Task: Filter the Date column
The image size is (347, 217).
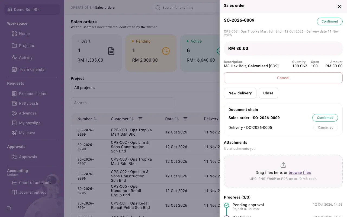Action: pyautogui.click(x=185, y=119)
